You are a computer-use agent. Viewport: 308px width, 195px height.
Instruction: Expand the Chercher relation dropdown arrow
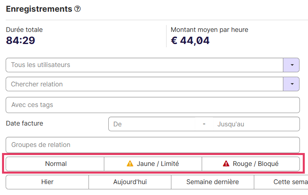pyautogui.click(x=291, y=84)
